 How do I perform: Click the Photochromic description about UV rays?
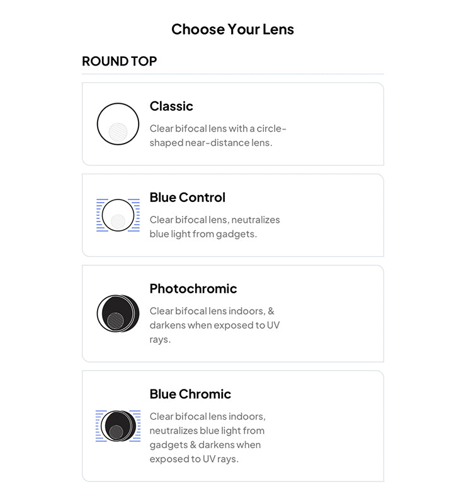[x=214, y=325]
